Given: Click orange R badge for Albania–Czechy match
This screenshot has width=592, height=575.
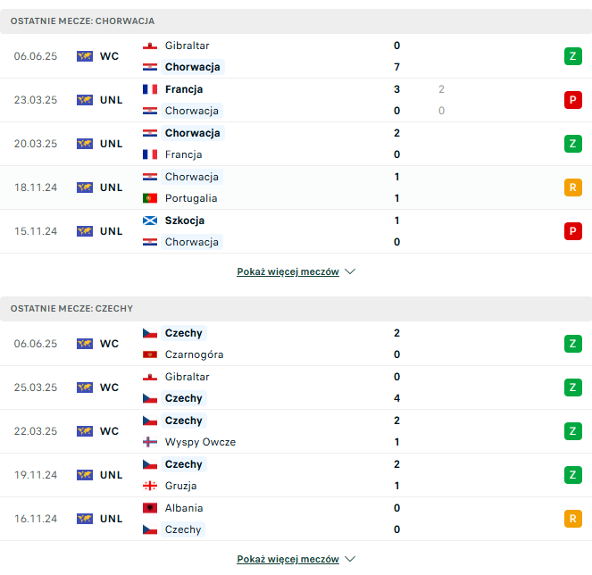Looking at the screenshot, I should [572, 519].
